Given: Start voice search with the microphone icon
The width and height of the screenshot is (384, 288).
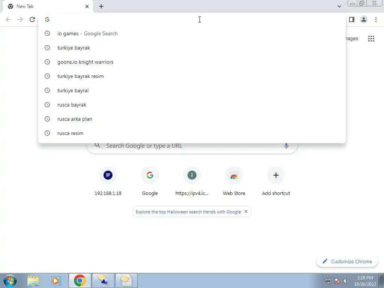Looking at the screenshot, I should (x=286, y=146).
